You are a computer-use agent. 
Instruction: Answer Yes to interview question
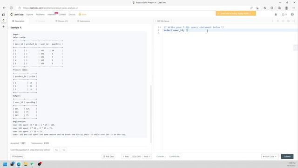click(56, 150)
